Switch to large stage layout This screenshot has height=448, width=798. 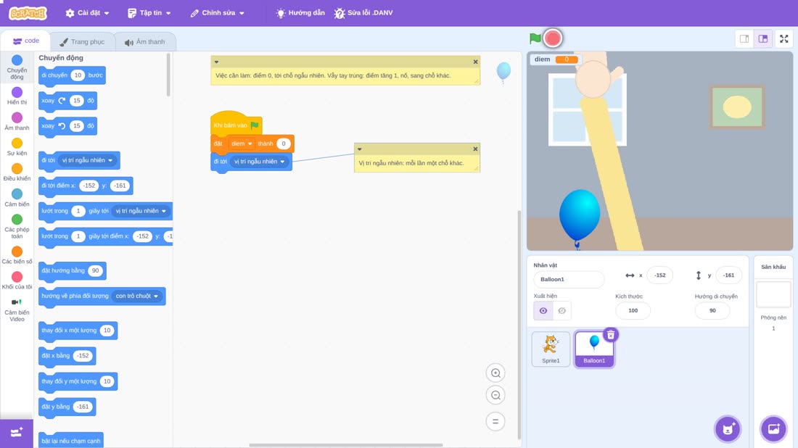click(x=763, y=38)
